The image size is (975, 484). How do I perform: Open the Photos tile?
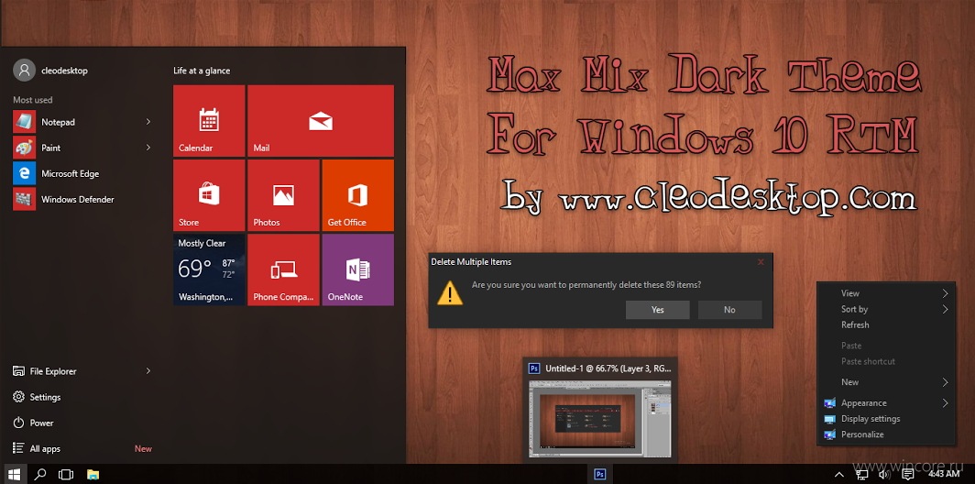283,195
